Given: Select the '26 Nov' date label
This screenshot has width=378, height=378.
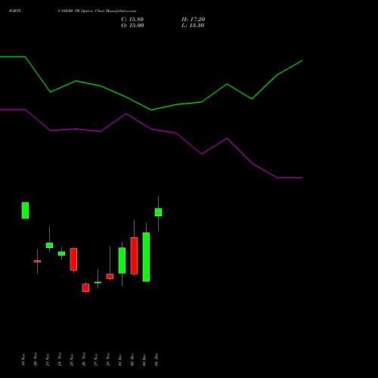Looking at the screenshot, I should click(84, 360).
